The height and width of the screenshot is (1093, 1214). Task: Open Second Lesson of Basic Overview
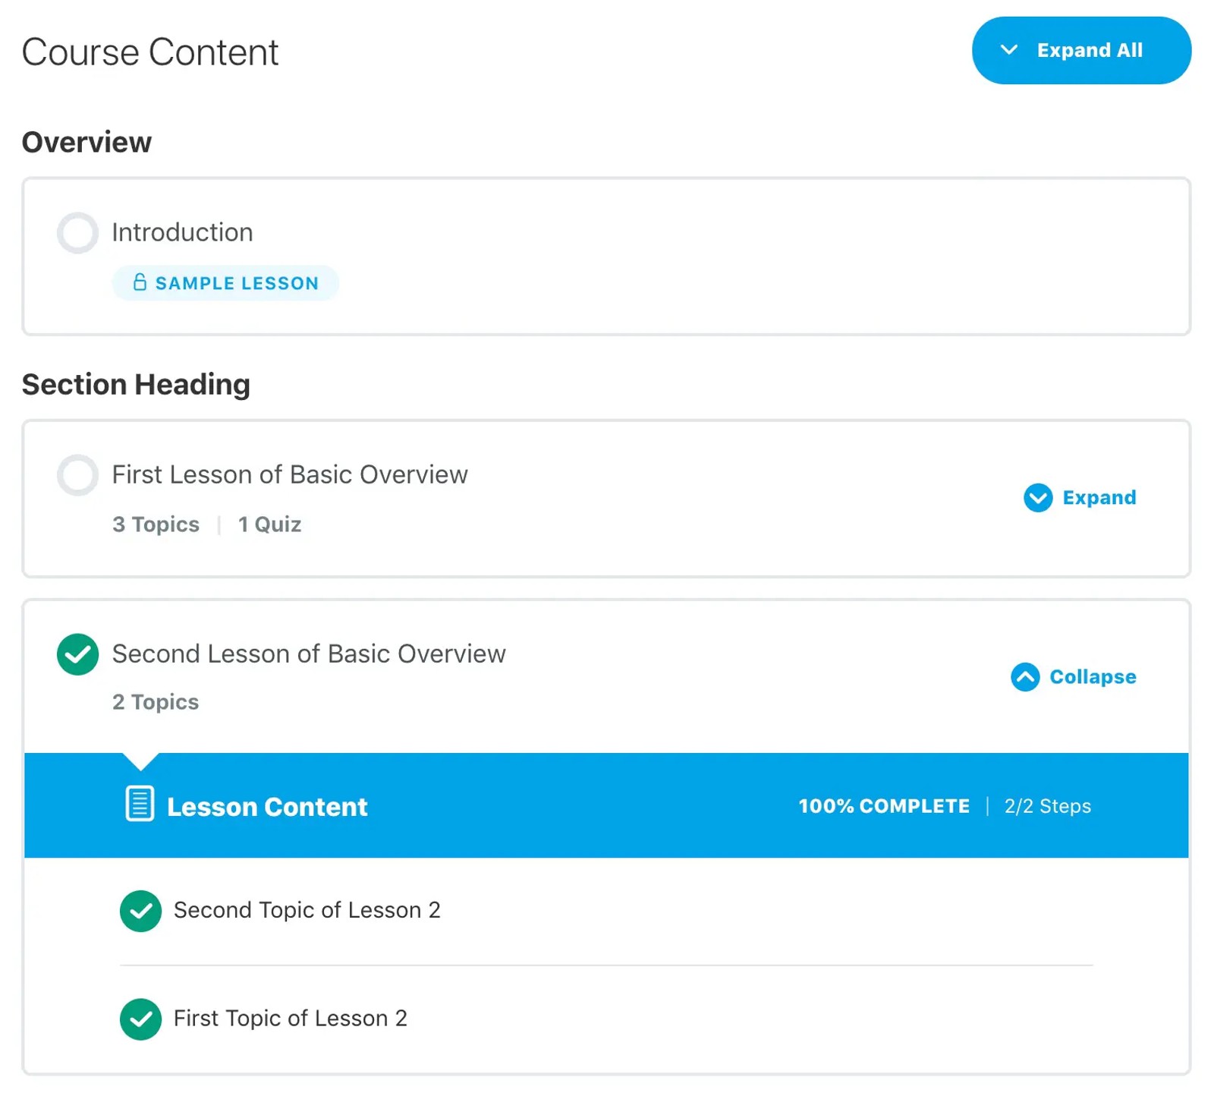tap(309, 654)
